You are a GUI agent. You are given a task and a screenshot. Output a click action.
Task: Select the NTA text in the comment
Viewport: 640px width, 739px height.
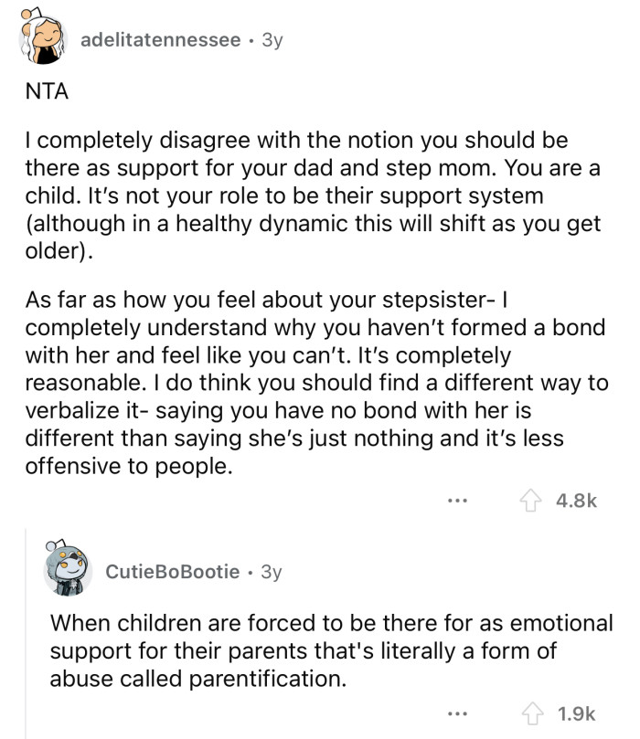coord(40,90)
